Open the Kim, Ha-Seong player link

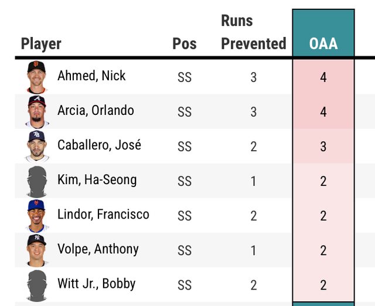pos(97,179)
